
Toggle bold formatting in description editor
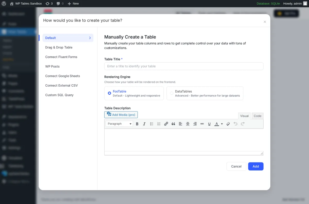(137, 124)
